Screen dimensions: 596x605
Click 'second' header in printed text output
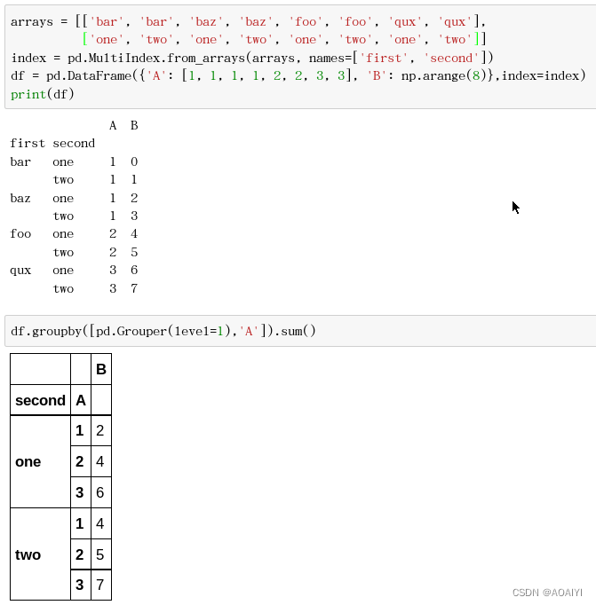pyautogui.click(x=74, y=144)
